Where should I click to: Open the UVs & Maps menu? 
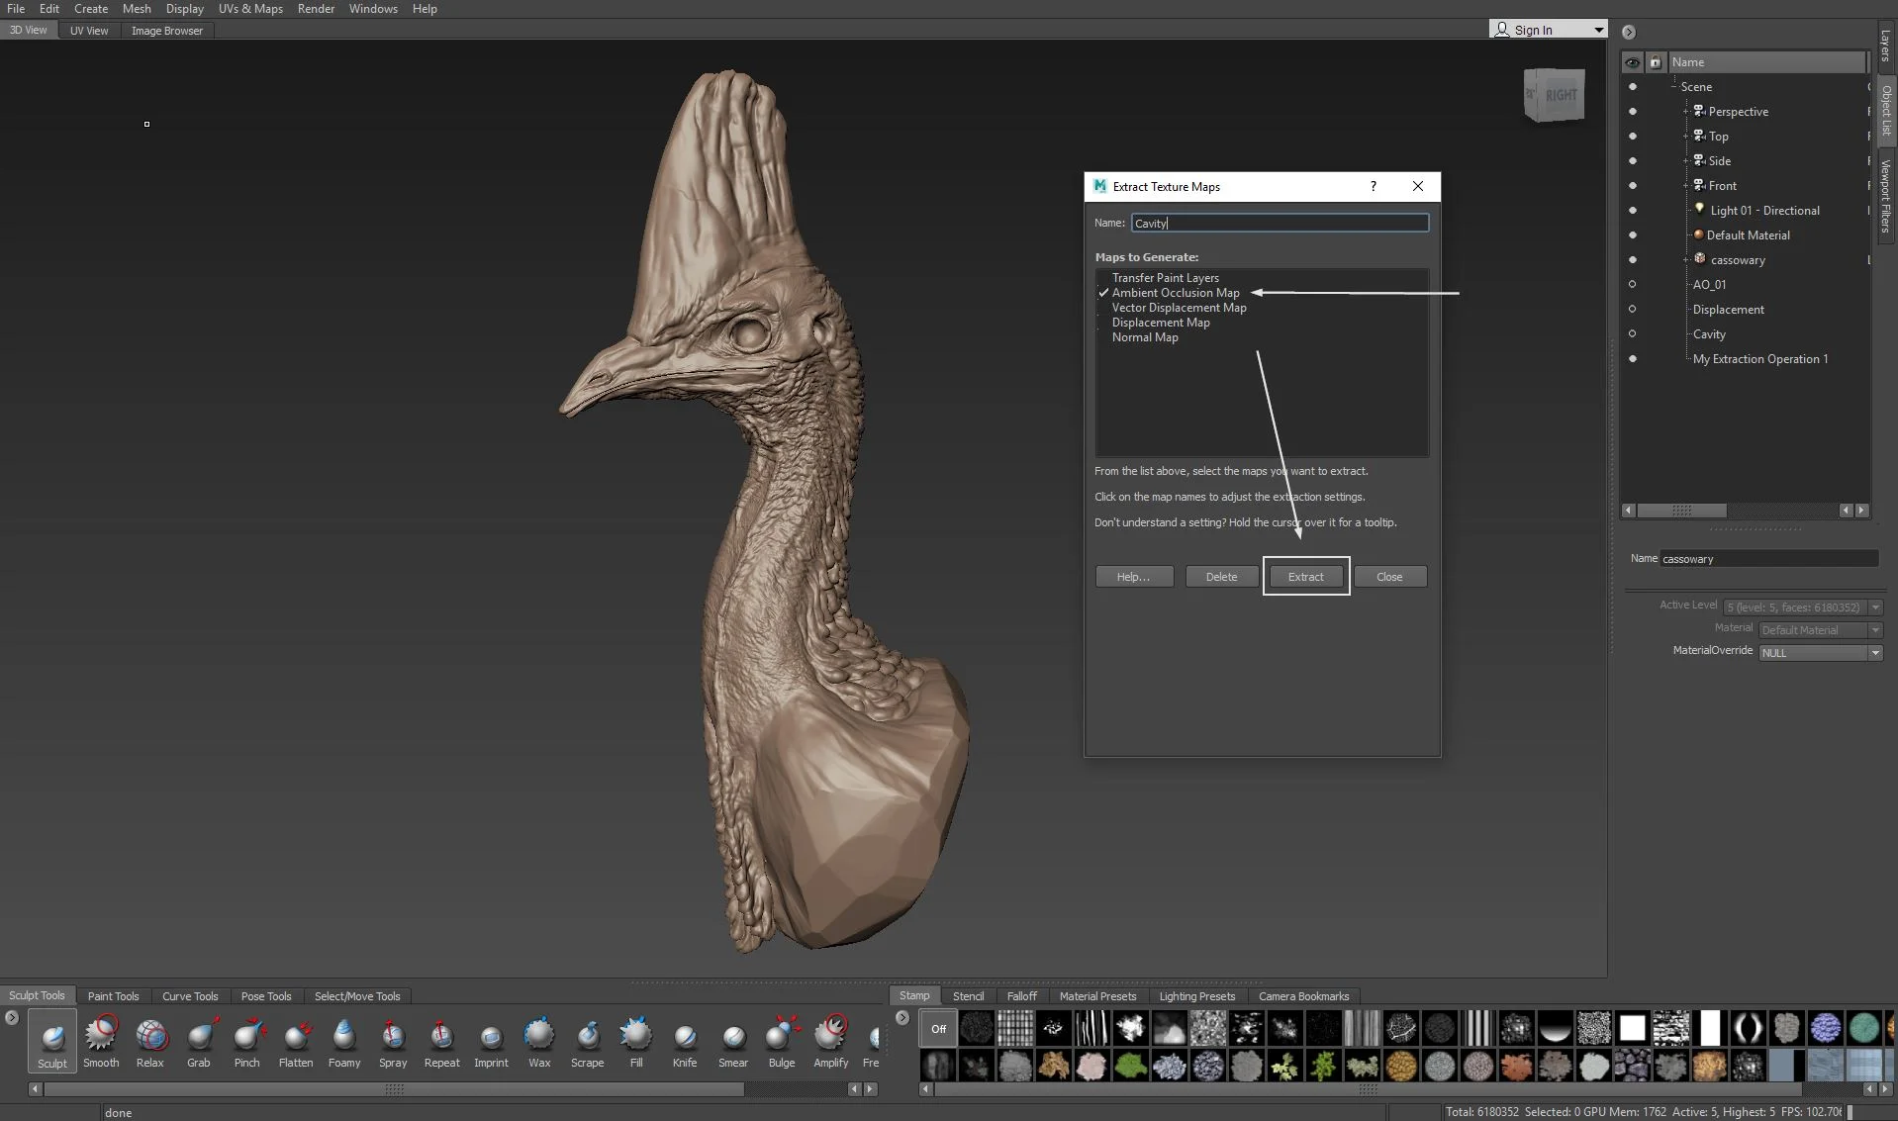tap(250, 9)
